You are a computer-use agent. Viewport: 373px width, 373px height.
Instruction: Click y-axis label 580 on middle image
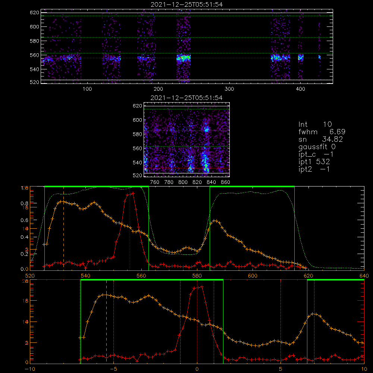click(137, 134)
